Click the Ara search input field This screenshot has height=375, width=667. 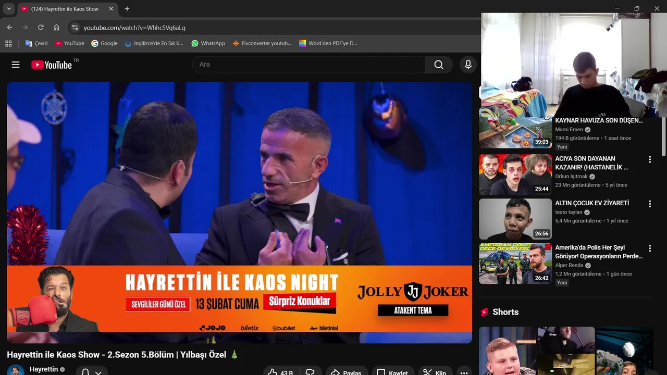tap(308, 65)
